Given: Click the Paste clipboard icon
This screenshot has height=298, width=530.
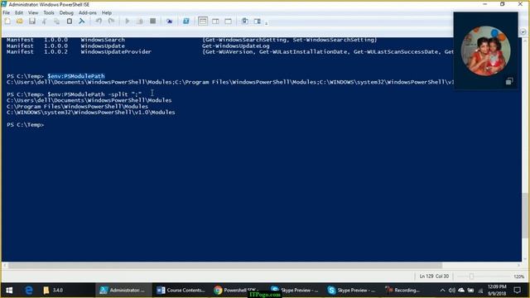Looking at the screenshot, I should [69, 22].
